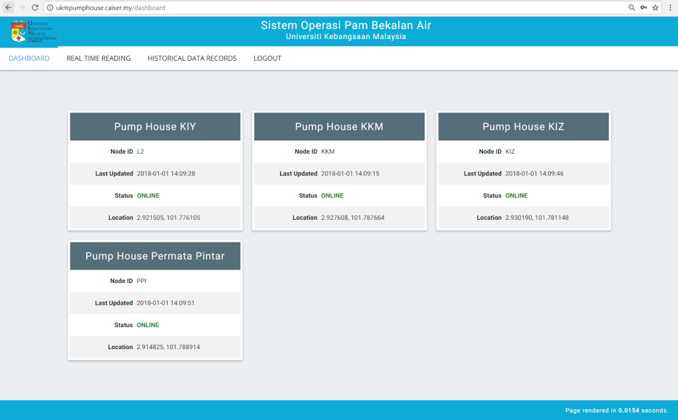The image size is (678, 420).
Task: Select the Pump House KIY card header
Action: click(x=155, y=127)
